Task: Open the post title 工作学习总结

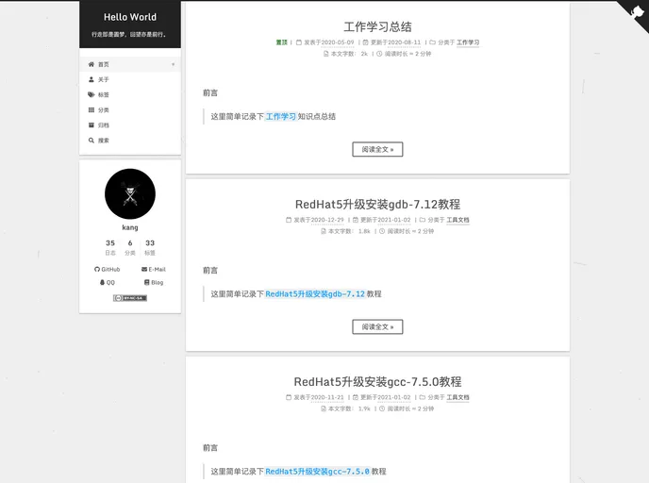Action: (x=377, y=26)
